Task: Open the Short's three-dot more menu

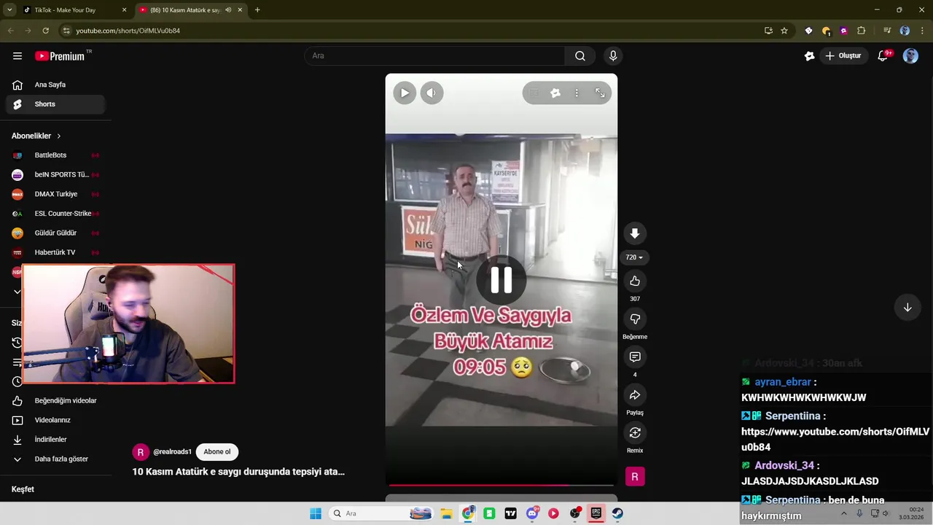Action: [x=577, y=93]
